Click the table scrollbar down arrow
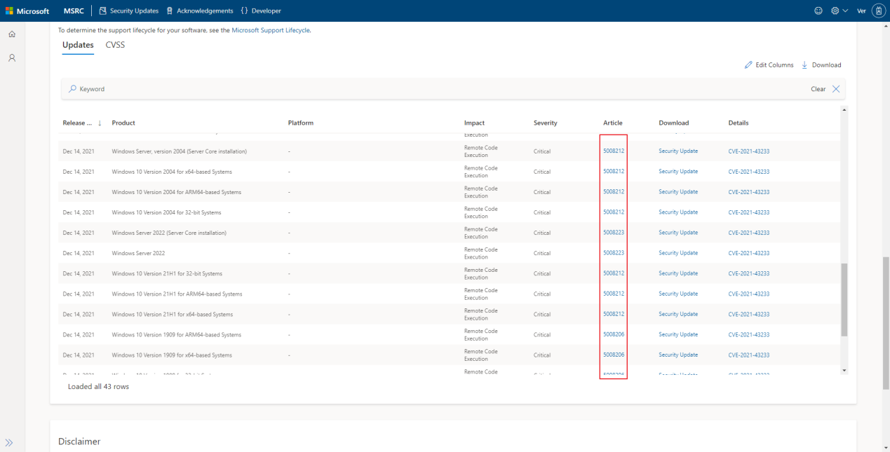The width and height of the screenshot is (890, 452). point(844,370)
